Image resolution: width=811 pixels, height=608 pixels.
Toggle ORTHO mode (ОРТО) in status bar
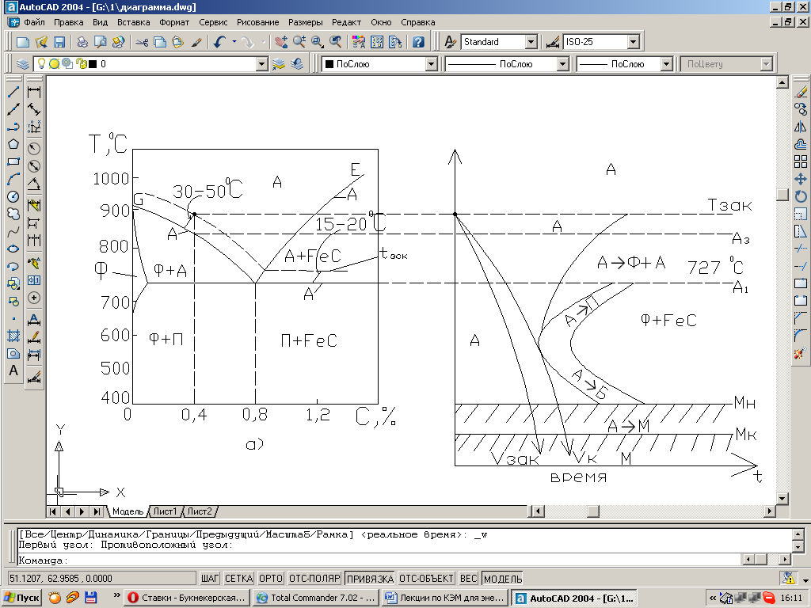(x=271, y=579)
